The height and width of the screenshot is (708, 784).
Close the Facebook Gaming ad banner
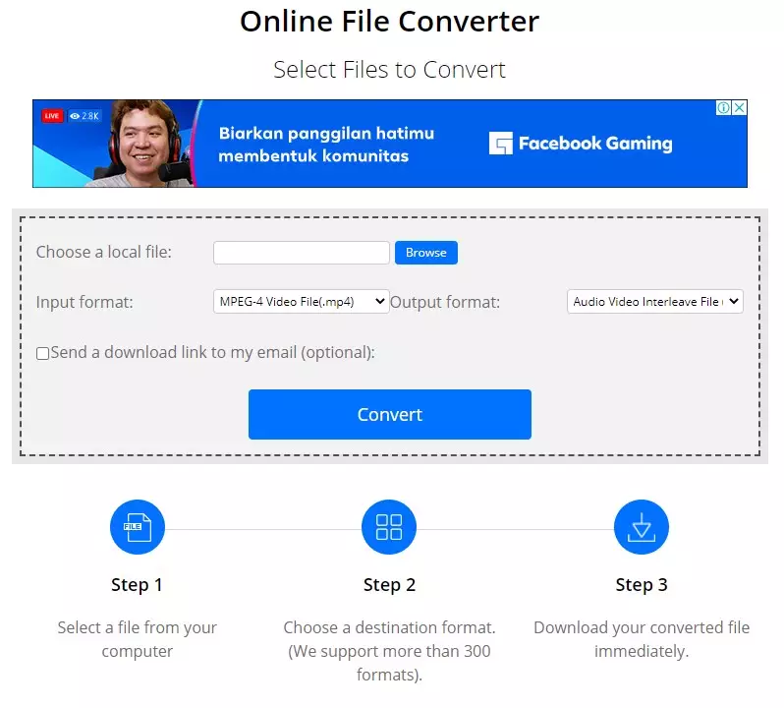[739, 108]
